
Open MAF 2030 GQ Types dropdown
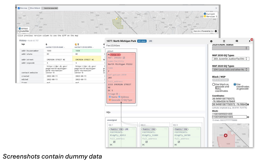pos(231,59)
